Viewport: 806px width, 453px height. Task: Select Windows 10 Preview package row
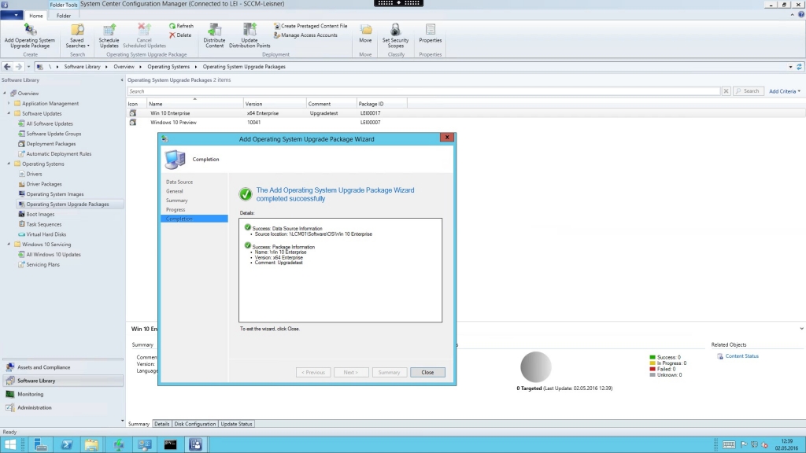coord(466,122)
